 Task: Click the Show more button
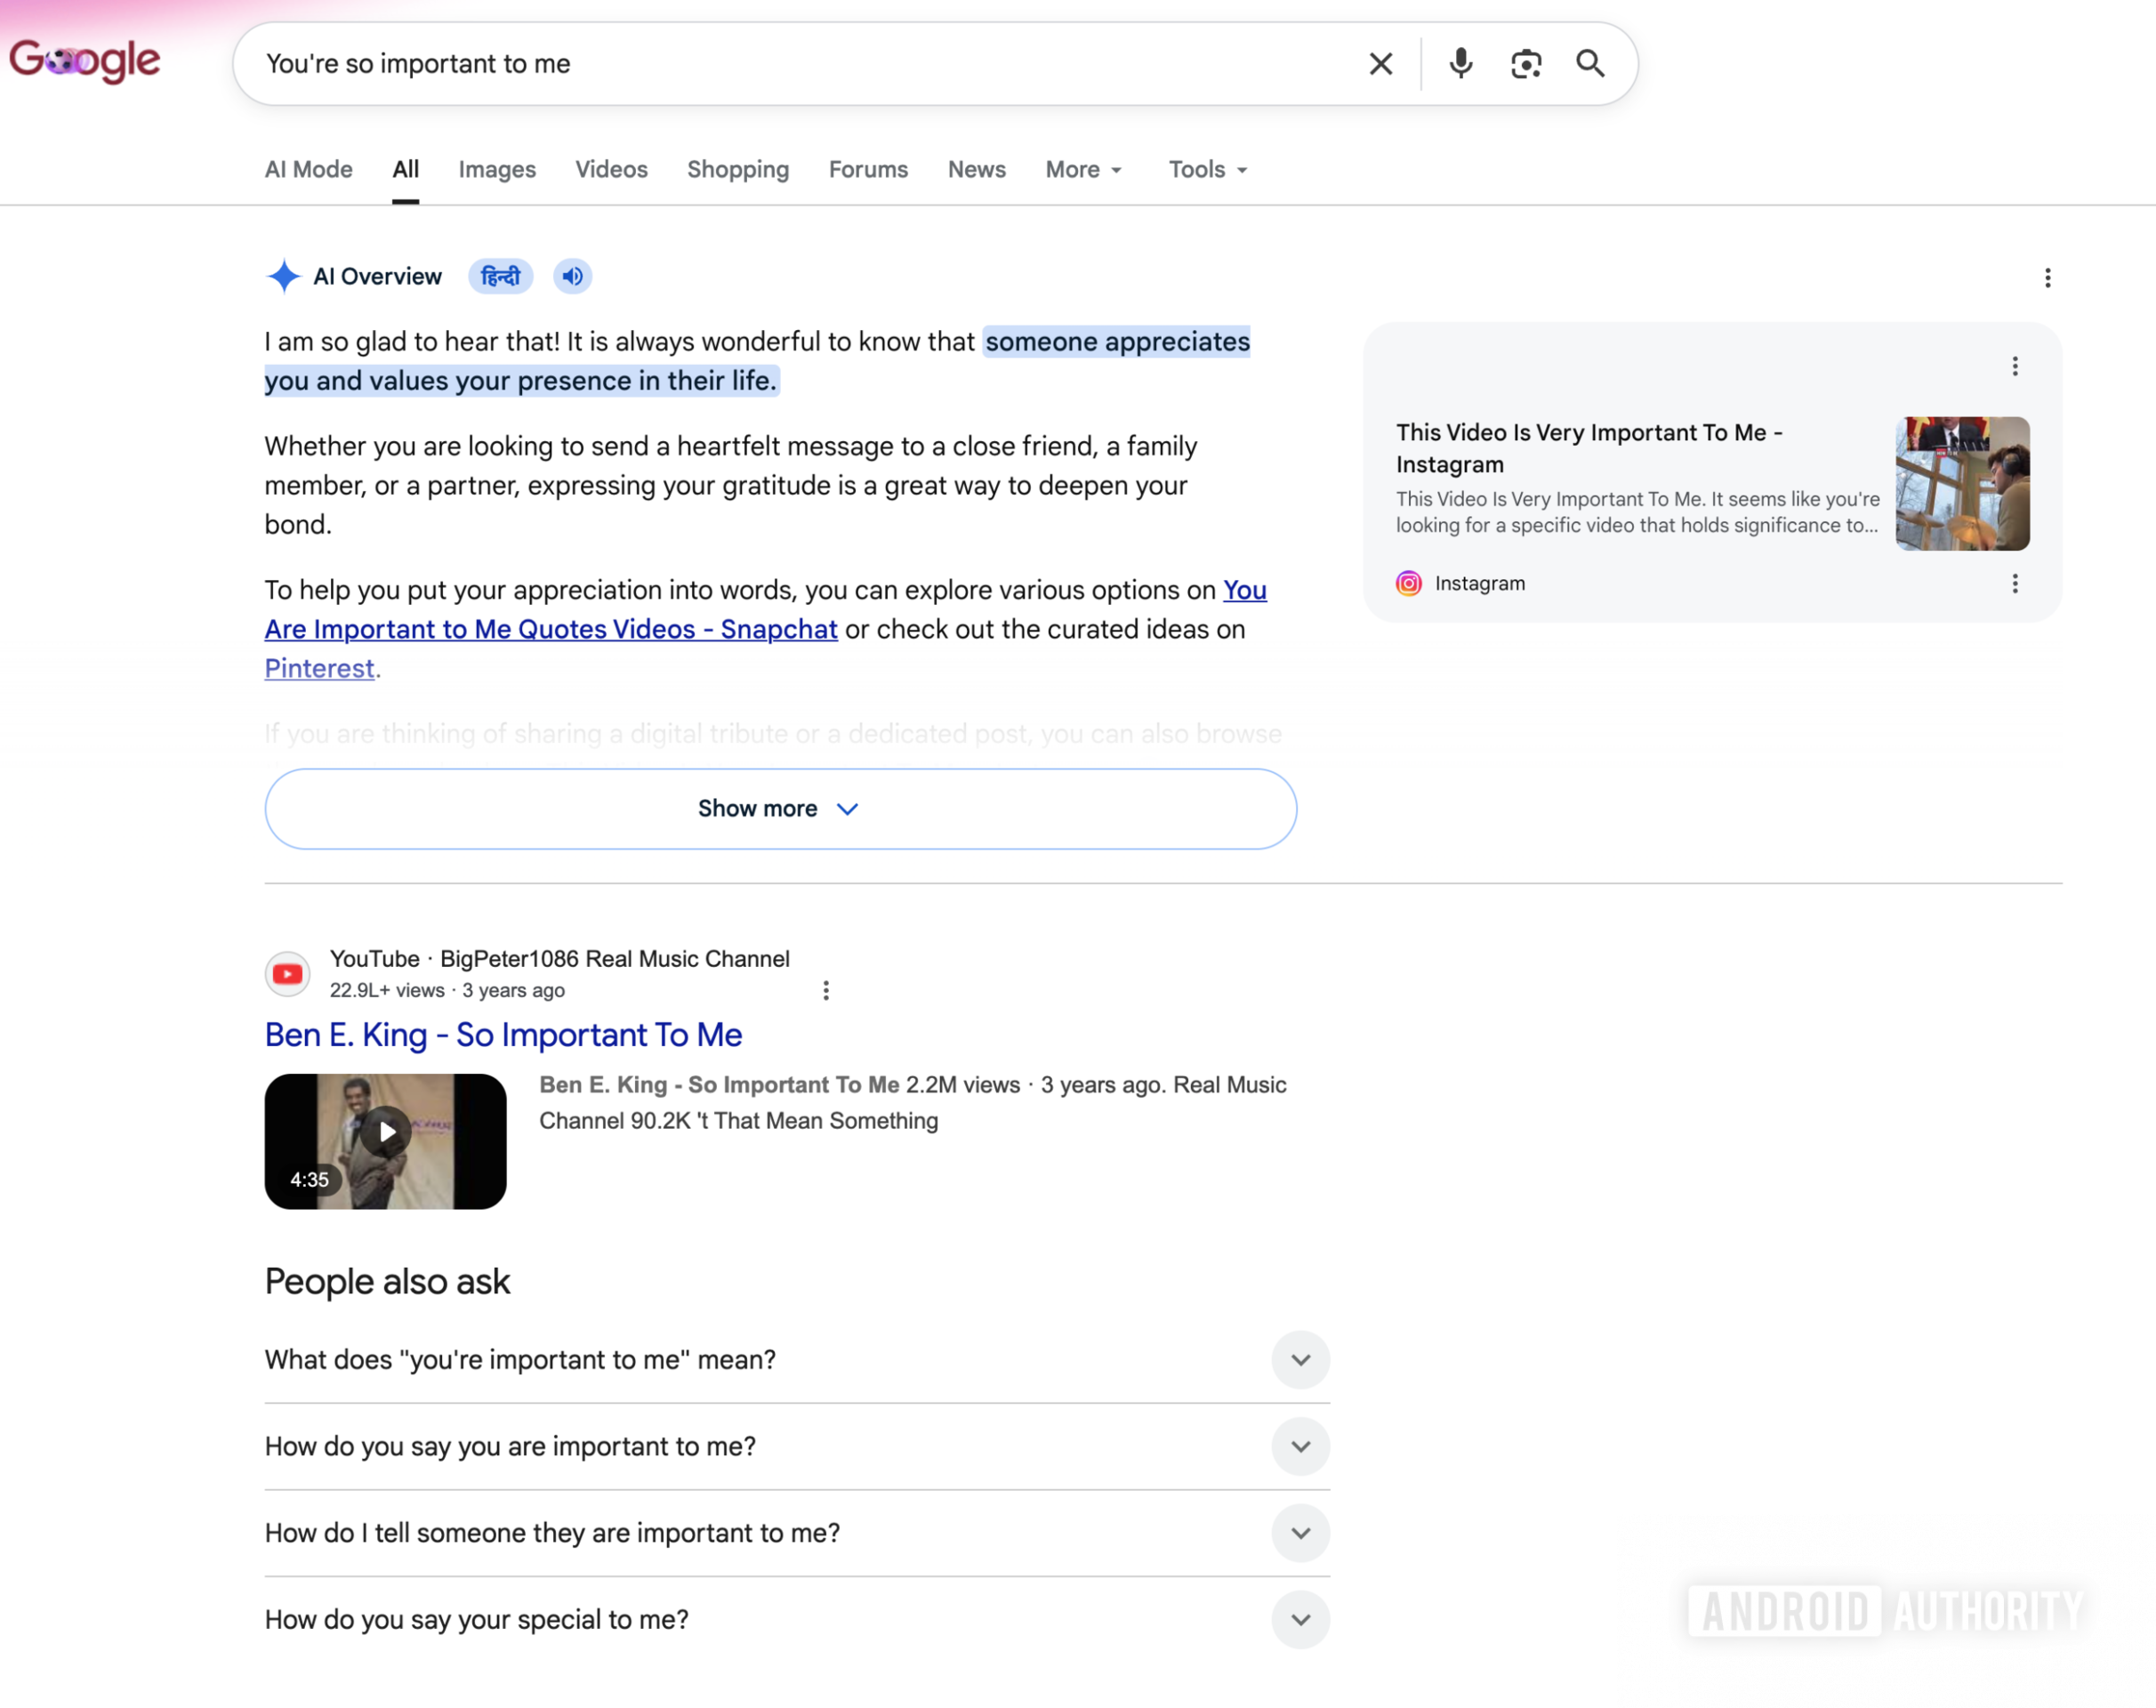coord(780,809)
